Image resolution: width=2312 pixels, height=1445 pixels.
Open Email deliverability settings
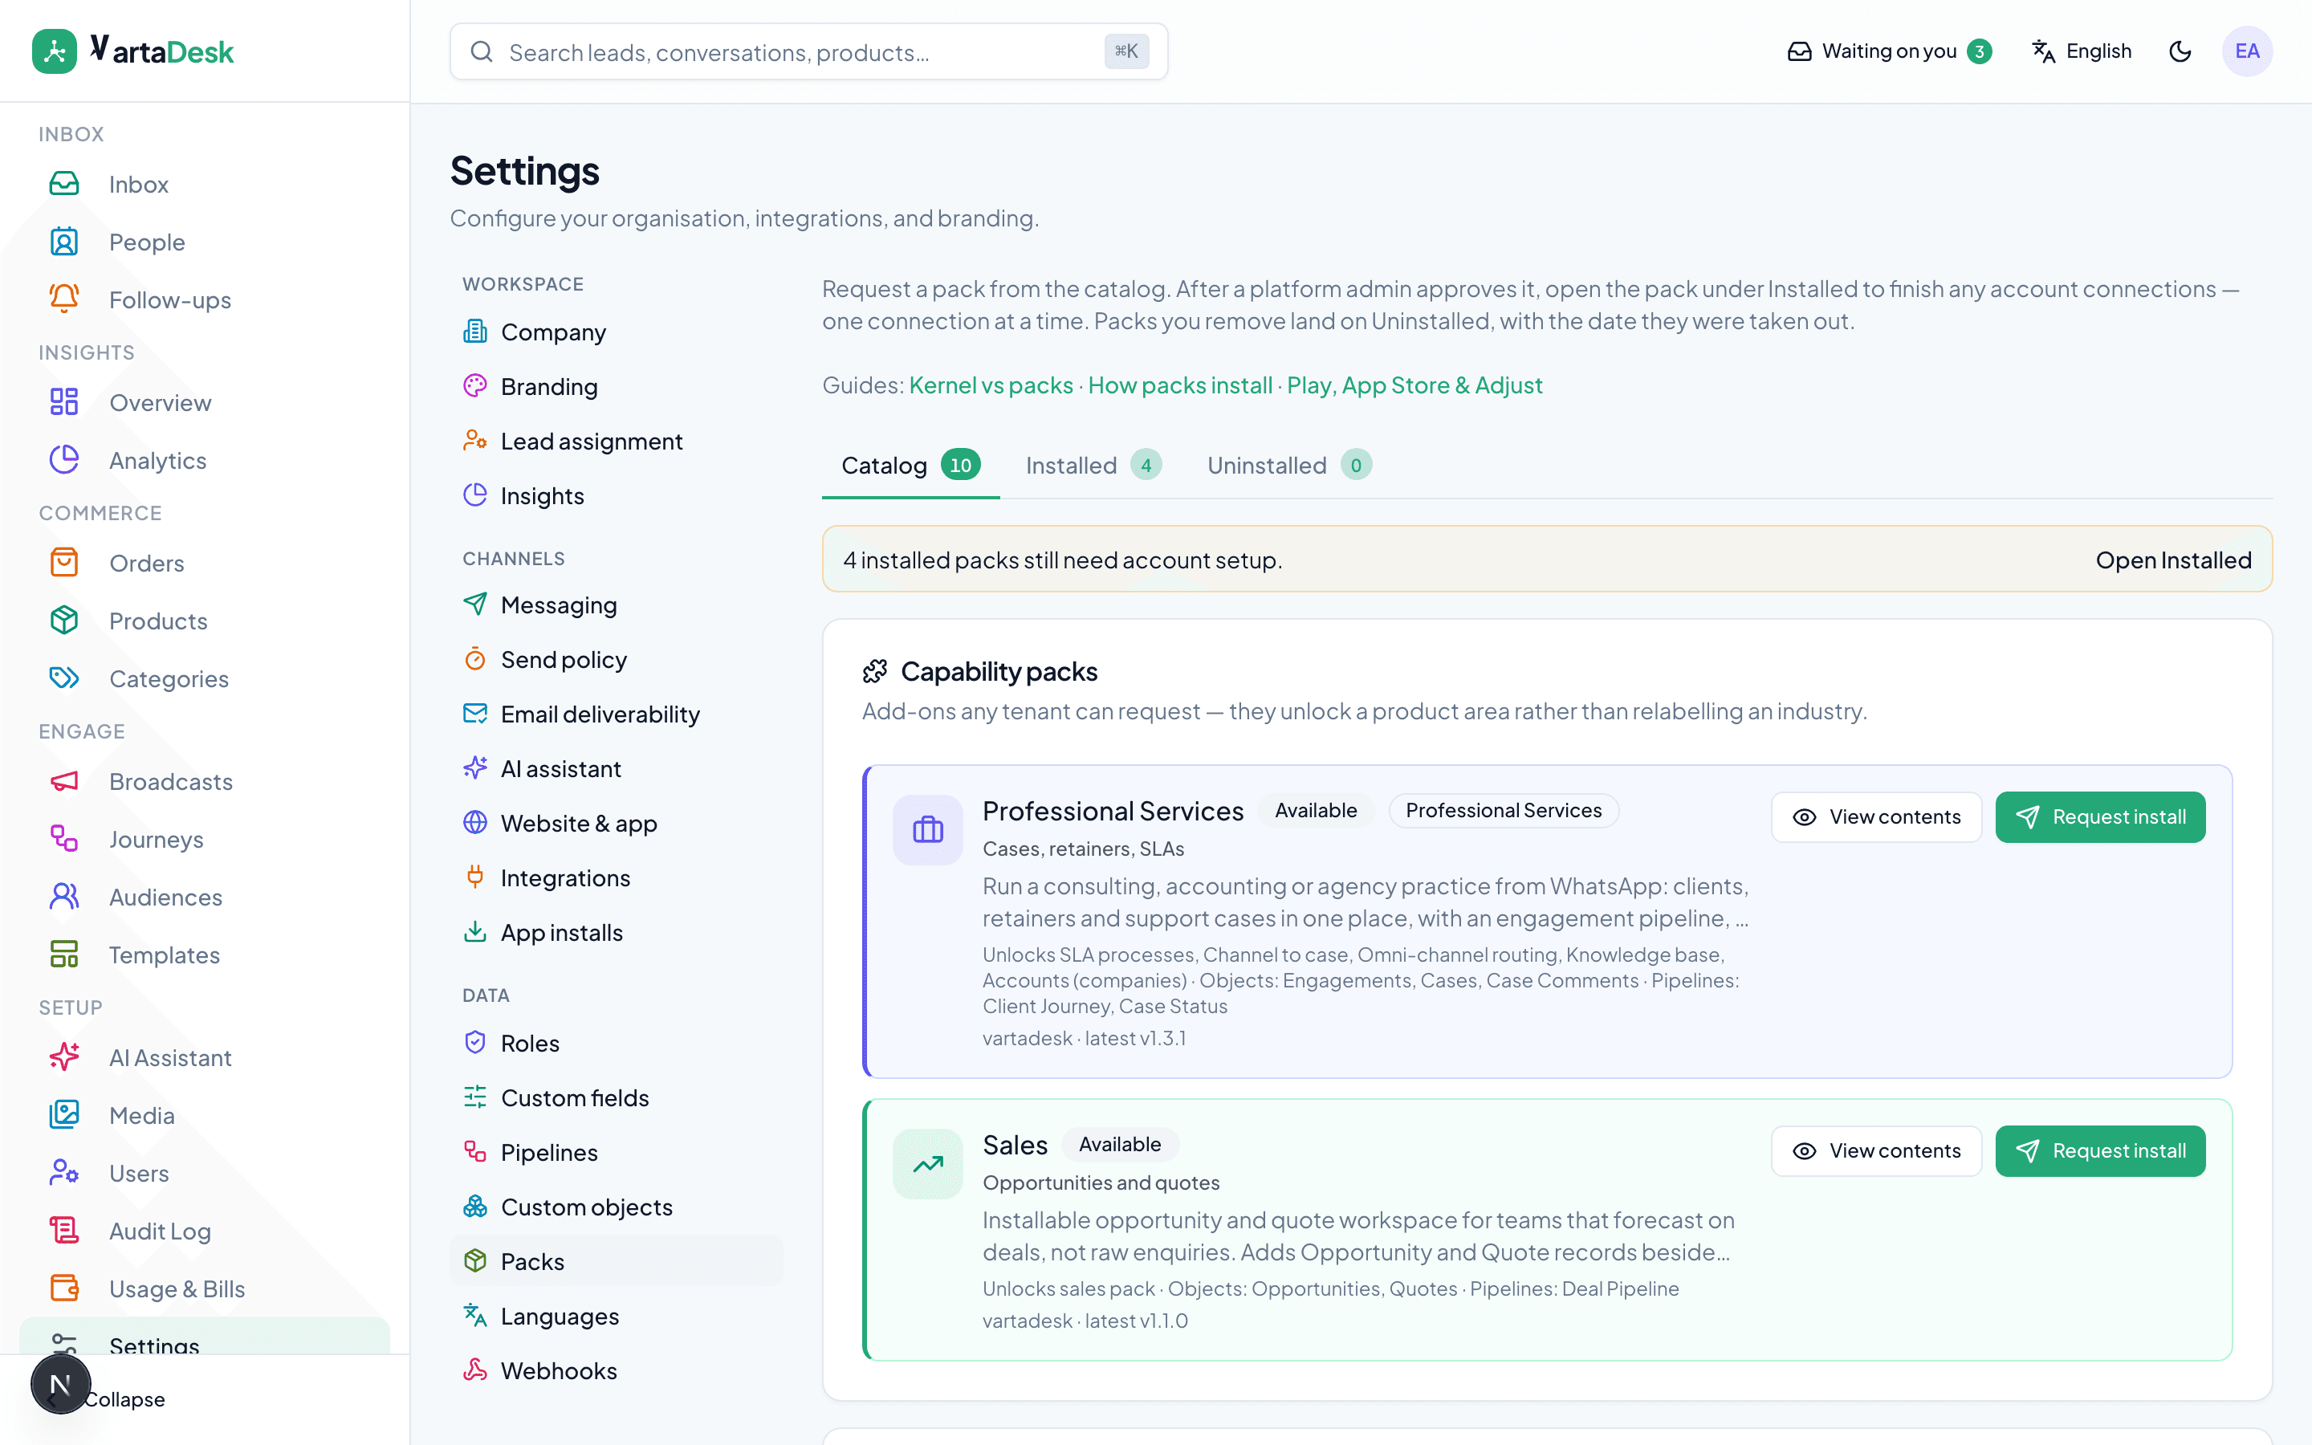click(x=617, y=714)
